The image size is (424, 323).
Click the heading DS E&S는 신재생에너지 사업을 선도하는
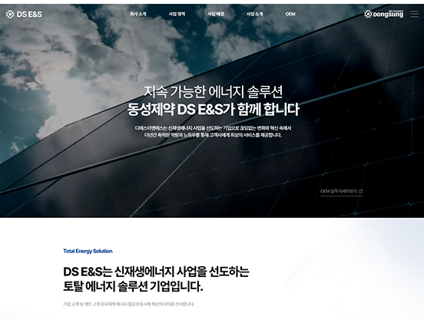point(156,272)
